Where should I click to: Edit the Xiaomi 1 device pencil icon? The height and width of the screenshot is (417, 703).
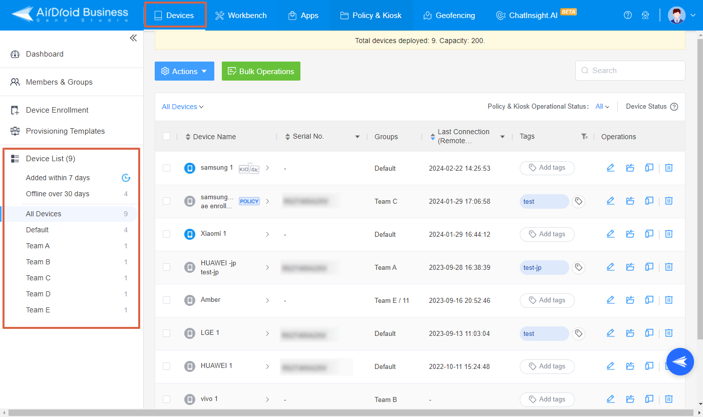point(610,234)
